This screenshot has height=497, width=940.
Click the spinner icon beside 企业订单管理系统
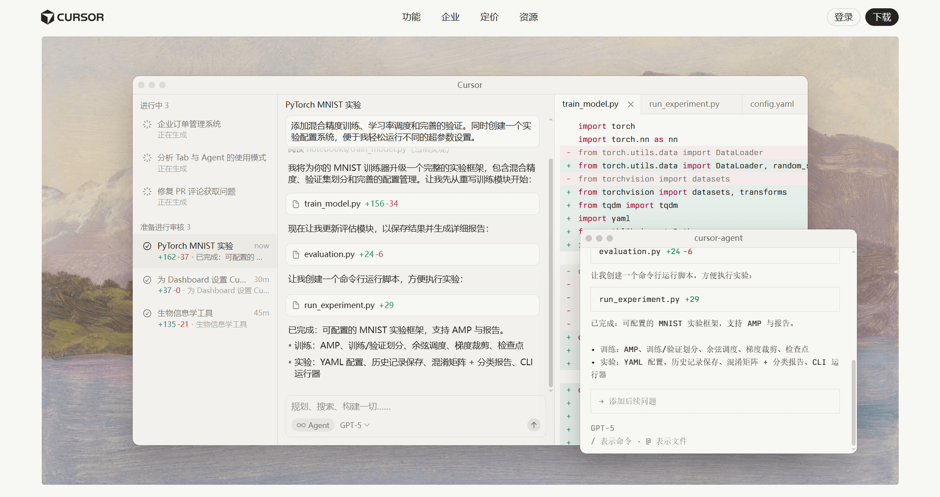147,124
